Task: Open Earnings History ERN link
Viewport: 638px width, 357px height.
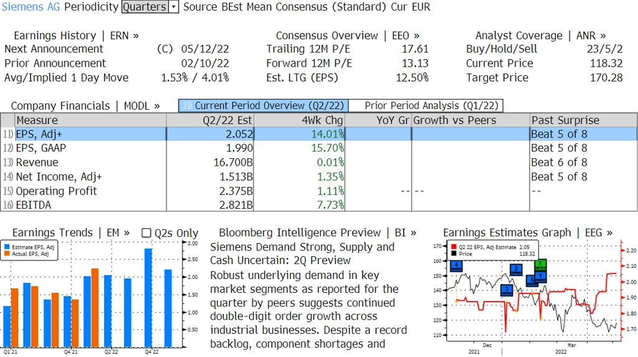Action: point(76,36)
